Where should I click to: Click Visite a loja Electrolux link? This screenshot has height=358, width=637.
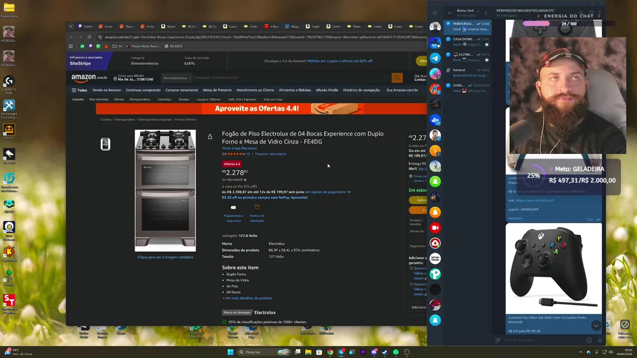(239, 148)
